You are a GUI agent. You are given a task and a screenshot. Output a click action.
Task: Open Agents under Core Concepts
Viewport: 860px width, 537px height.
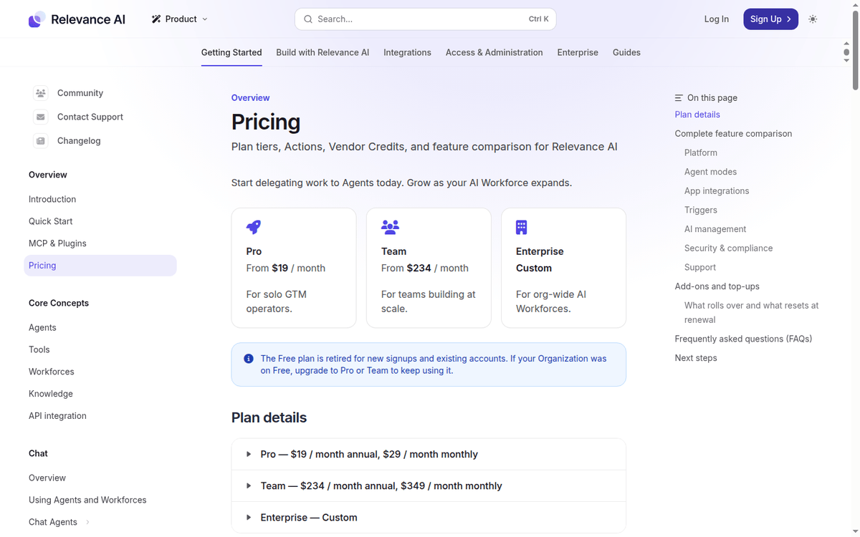pos(42,327)
